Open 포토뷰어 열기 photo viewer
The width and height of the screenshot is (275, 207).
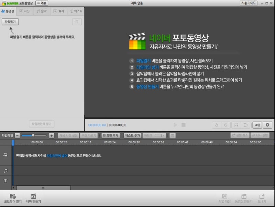click(x=13, y=198)
